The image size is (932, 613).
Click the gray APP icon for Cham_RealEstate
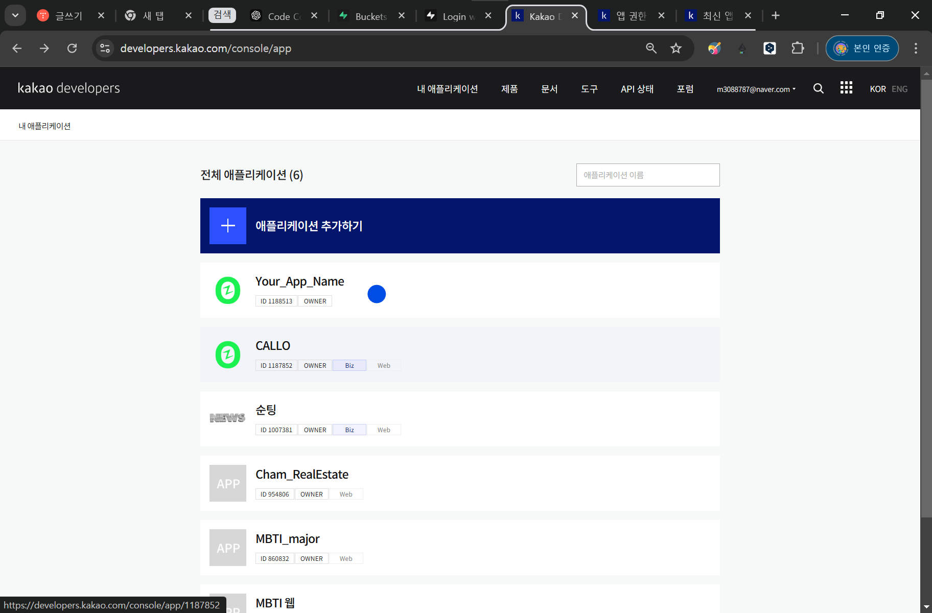[228, 483]
